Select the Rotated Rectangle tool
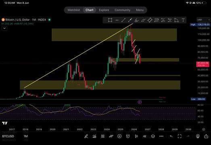 tap(150, 20)
